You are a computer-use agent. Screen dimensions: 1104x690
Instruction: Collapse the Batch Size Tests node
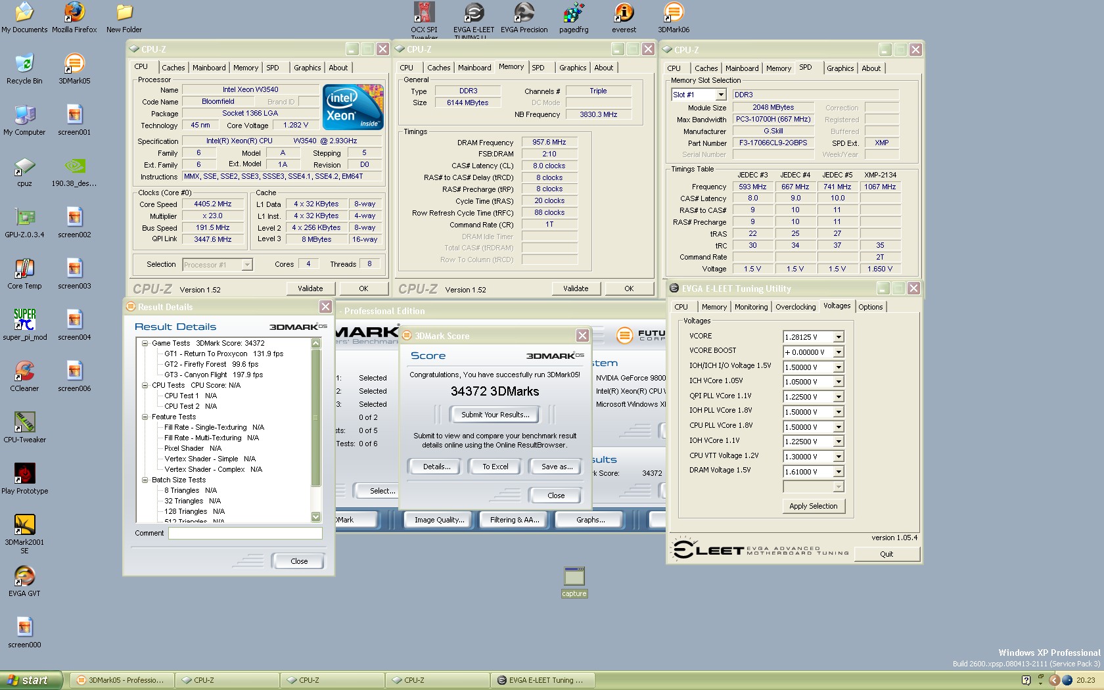point(145,480)
